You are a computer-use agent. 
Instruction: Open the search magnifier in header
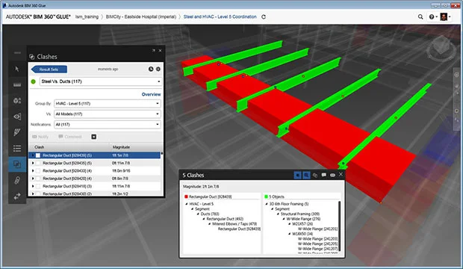coord(420,17)
